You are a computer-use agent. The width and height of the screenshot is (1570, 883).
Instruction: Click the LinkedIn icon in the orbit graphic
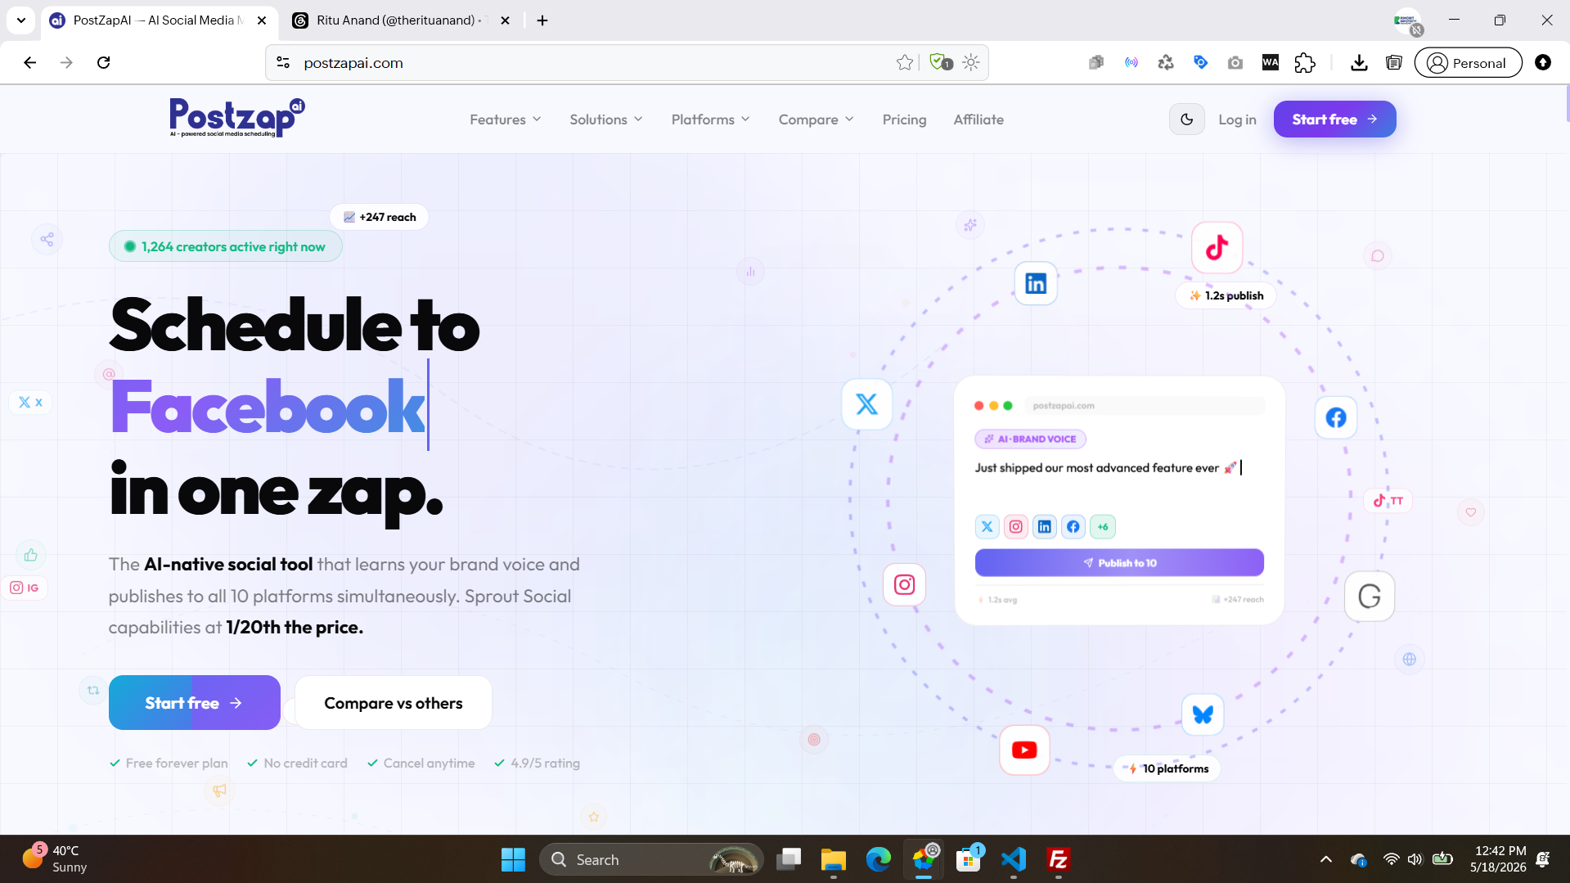1036,284
